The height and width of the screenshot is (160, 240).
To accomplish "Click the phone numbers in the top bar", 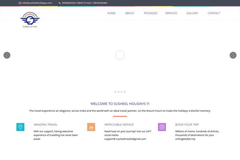I will [84, 3].
